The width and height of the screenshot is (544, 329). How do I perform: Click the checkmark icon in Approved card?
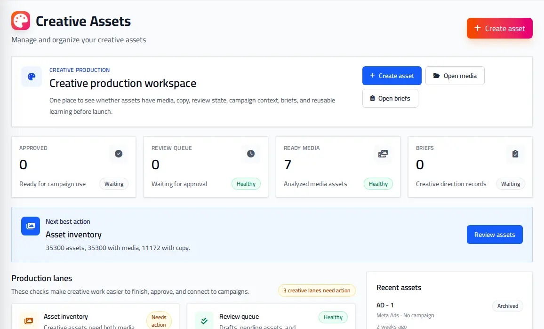[x=119, y=154]
